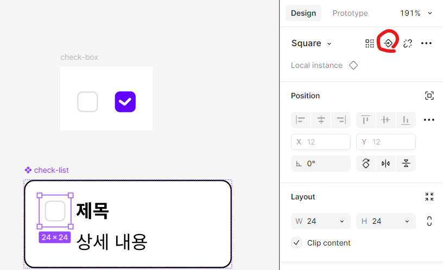Click the 24 × 24 size badge
The image size is (443, 270).
[x=55, y=237]
